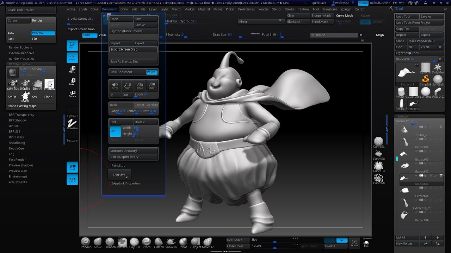Enable the Zadd mode
The width and height of the screenshot is (451, 253).
[89, 35]
